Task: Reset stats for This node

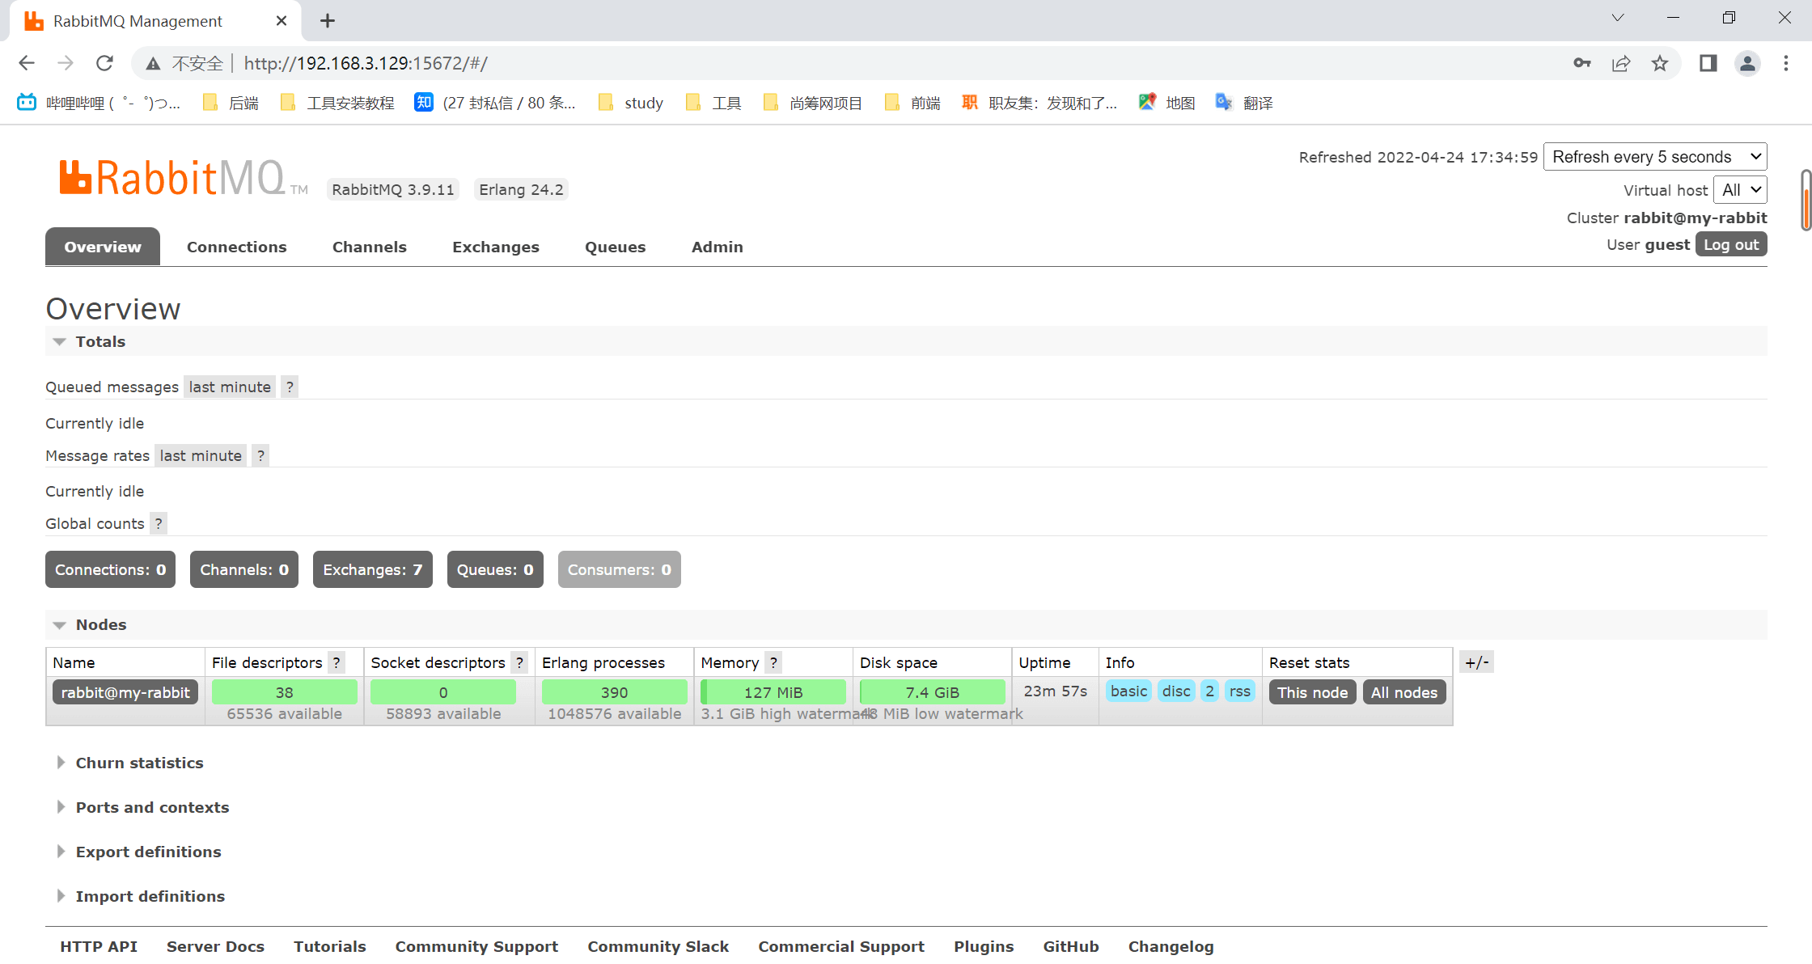Action: pos(1312,692)
